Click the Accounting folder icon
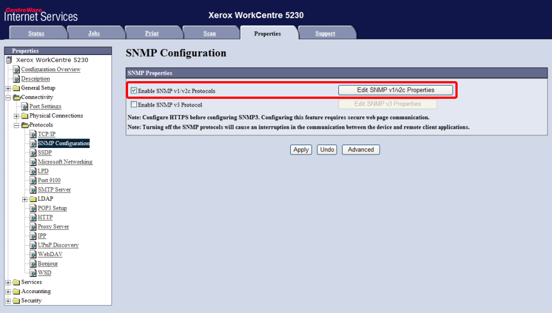The height and width of the screenshot is (313, 552). (x=16, y=291)
